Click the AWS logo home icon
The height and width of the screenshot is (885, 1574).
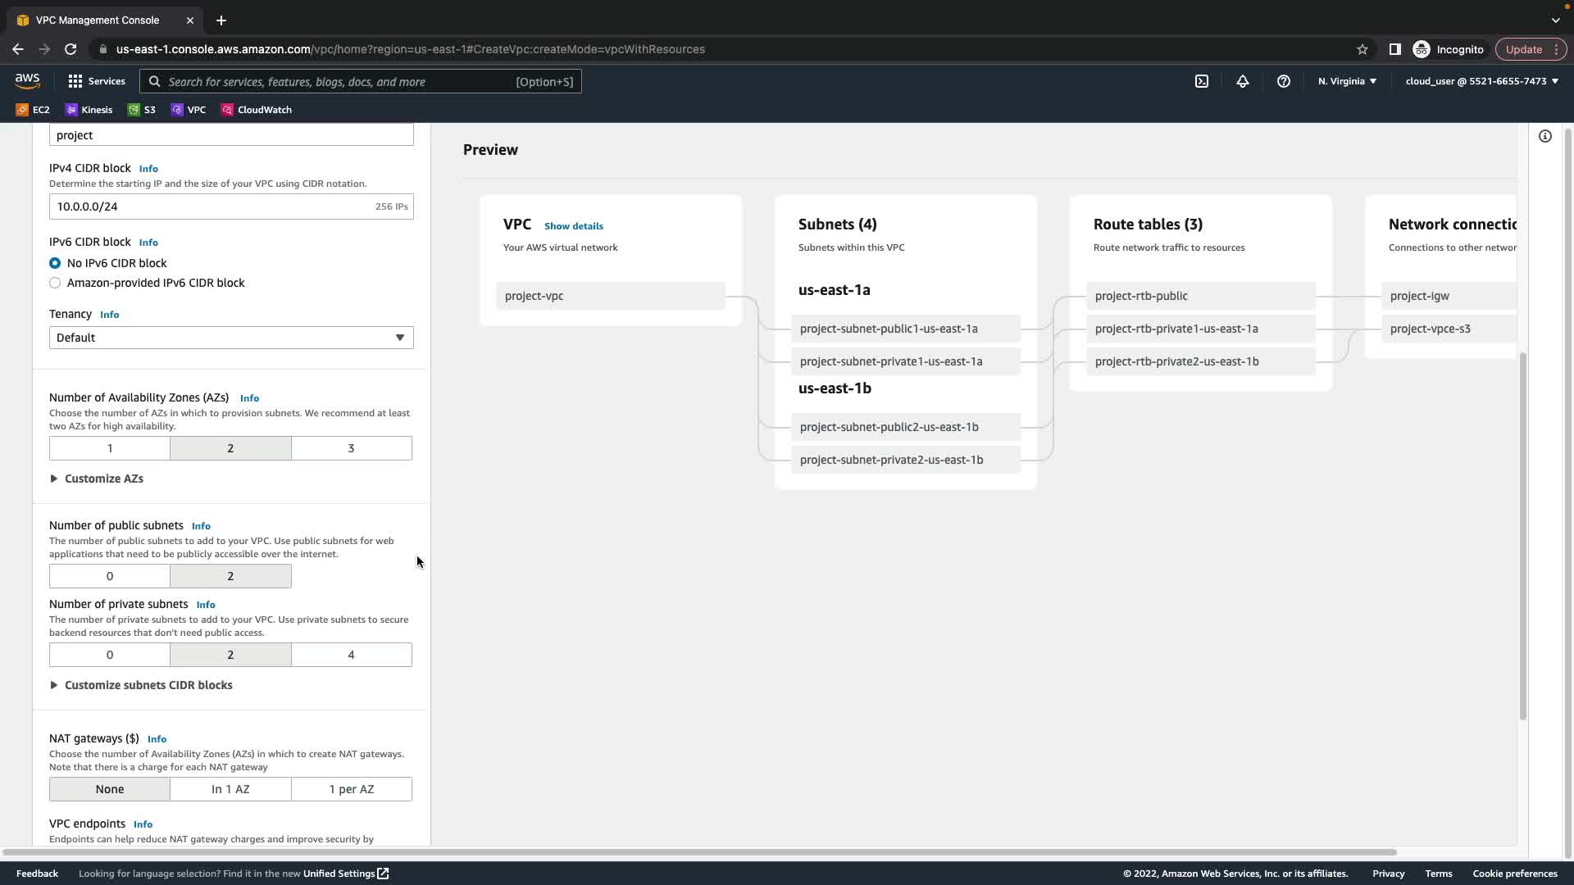(x=27, y=80)
